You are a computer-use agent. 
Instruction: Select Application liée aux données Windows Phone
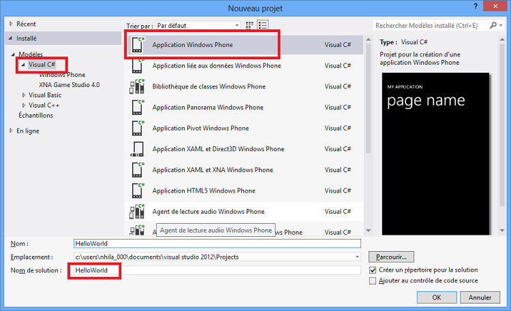coord(244,65)
